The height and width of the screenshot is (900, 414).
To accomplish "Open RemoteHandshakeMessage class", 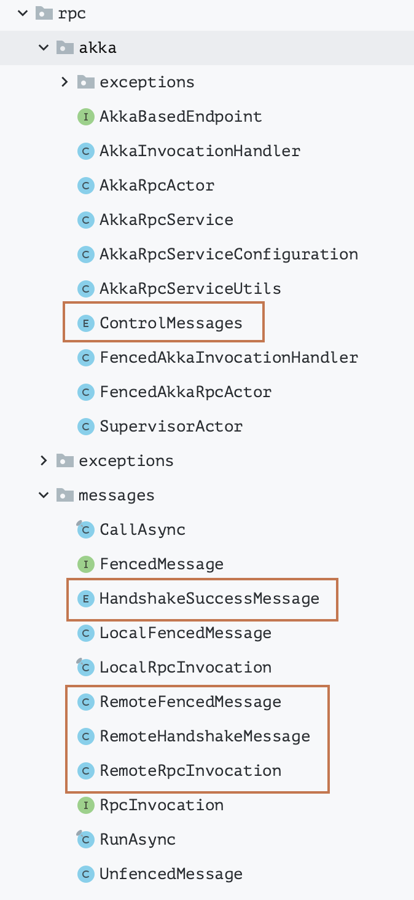I will [x=205, y=736].
